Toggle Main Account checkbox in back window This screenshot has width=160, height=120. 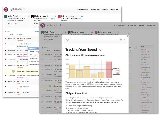[x=55, y=16]
